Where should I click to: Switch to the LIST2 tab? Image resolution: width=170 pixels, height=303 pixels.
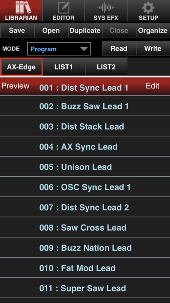click(106, 67)
